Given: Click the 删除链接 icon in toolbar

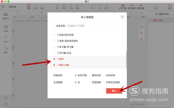Looking at the screenshot, I should (141, 6).
